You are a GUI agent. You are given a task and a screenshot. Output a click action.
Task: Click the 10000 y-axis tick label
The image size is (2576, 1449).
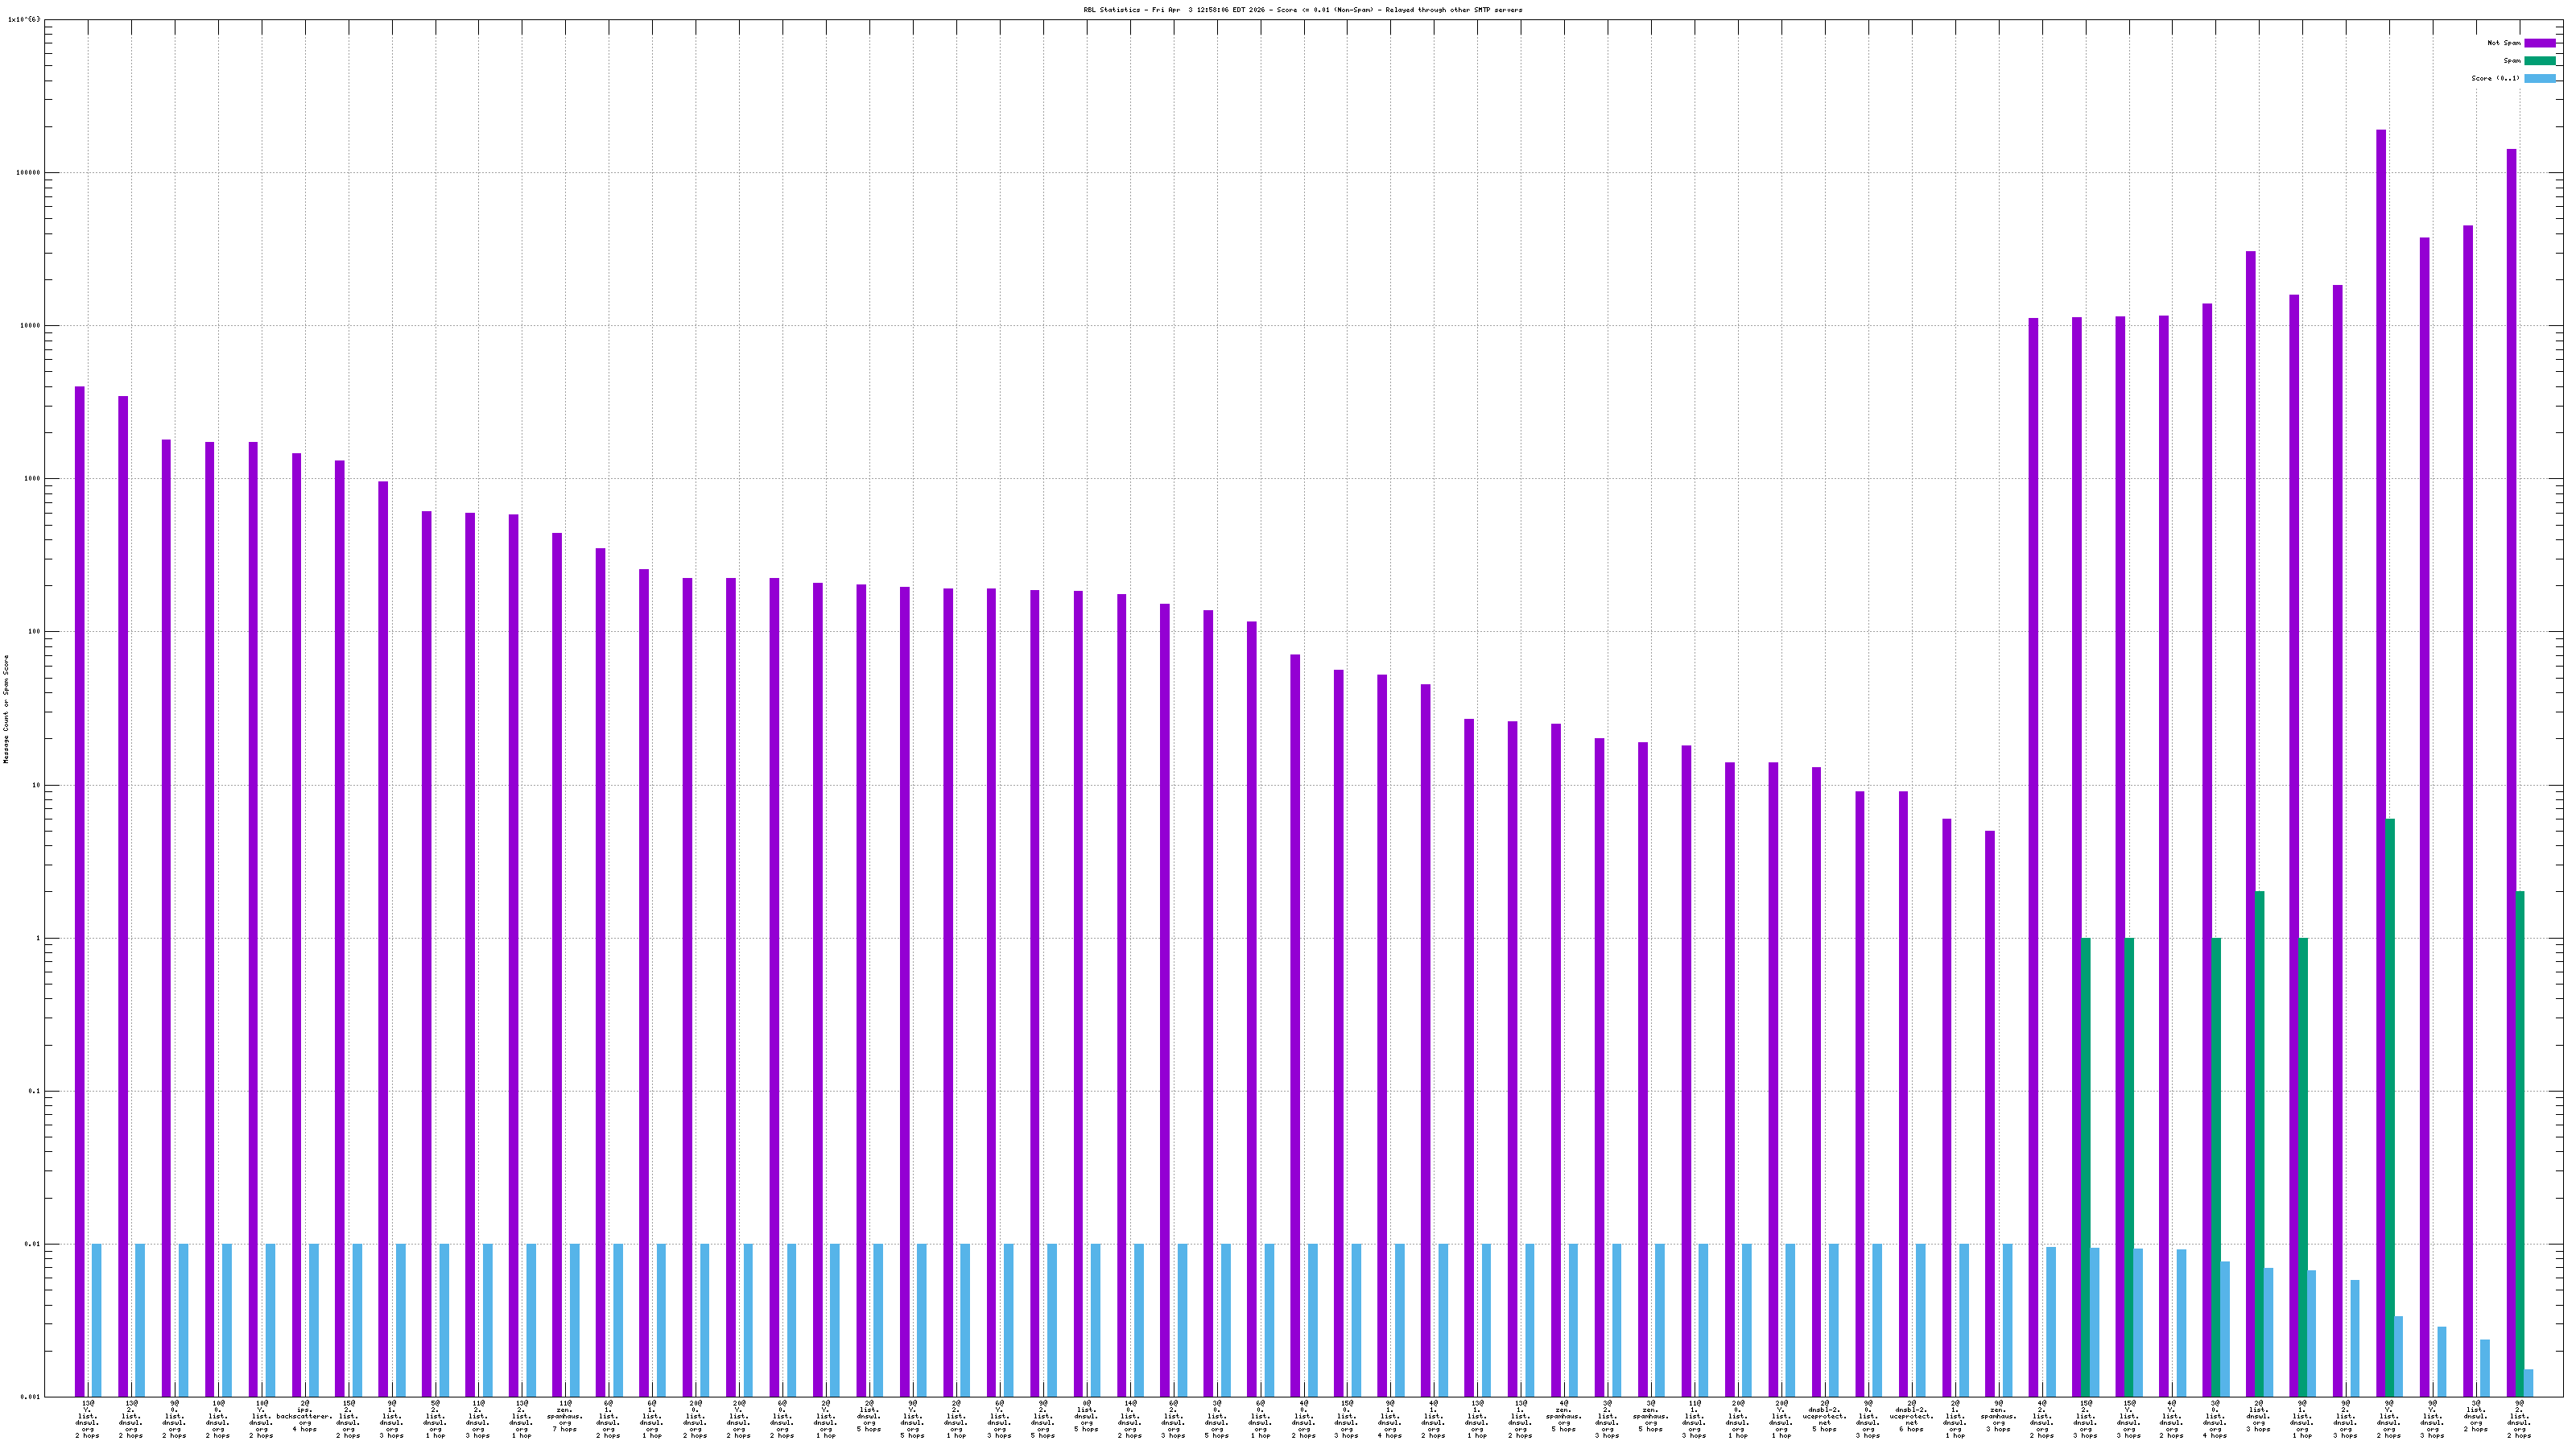point(29,325)
